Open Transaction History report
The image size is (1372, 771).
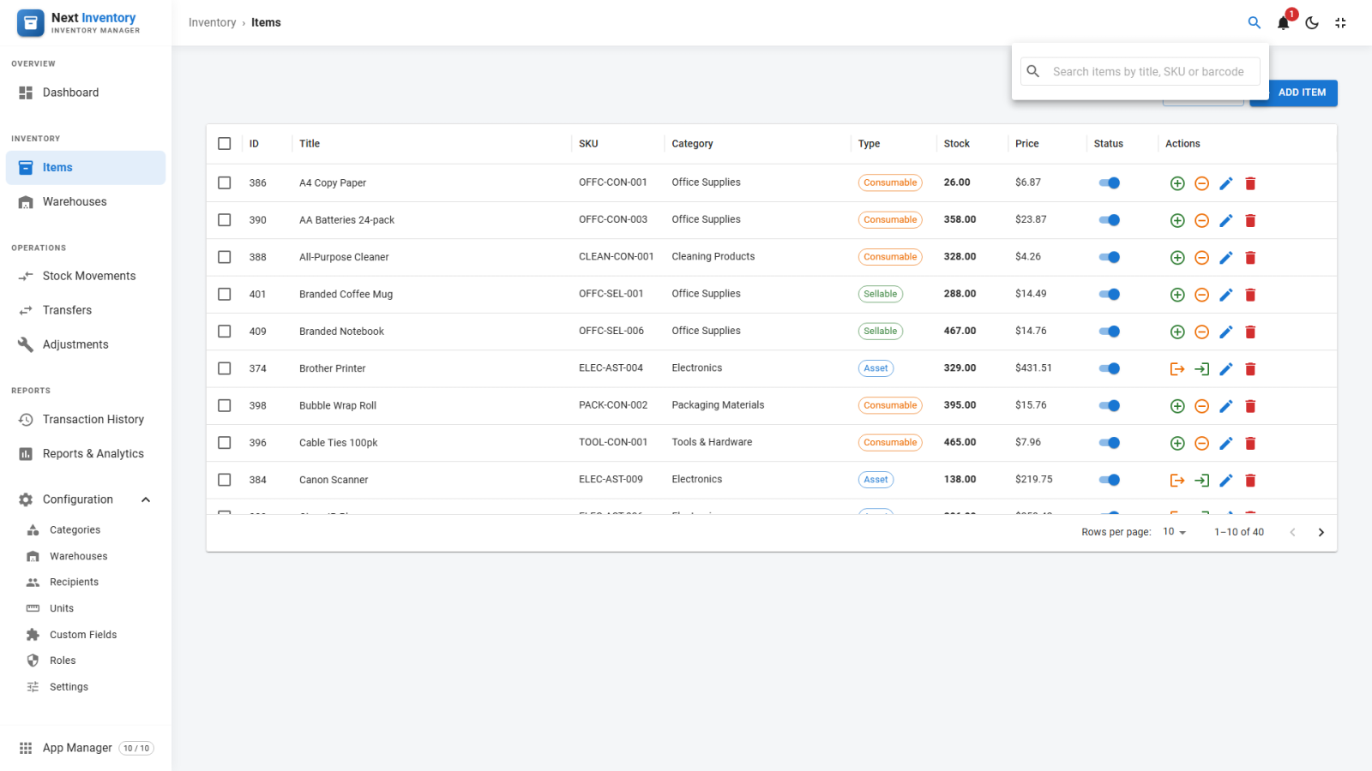tap(86, 420)
